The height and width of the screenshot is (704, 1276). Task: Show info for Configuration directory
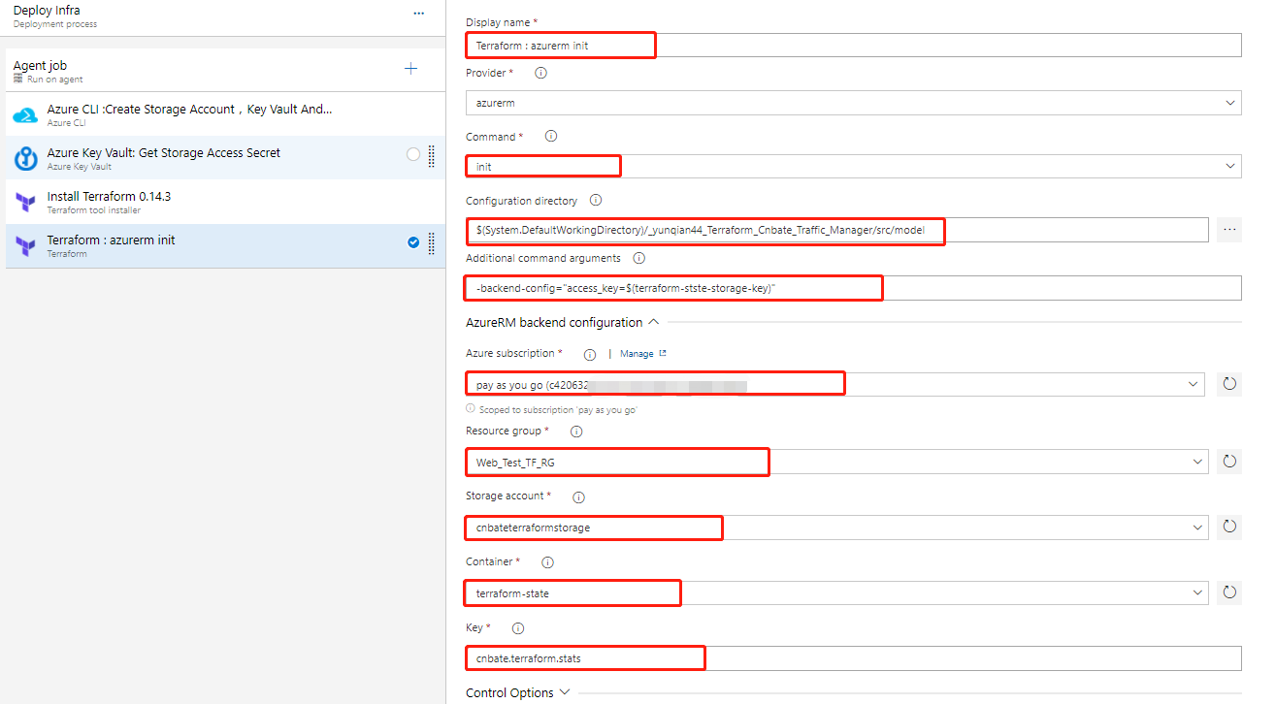point(596,201)
